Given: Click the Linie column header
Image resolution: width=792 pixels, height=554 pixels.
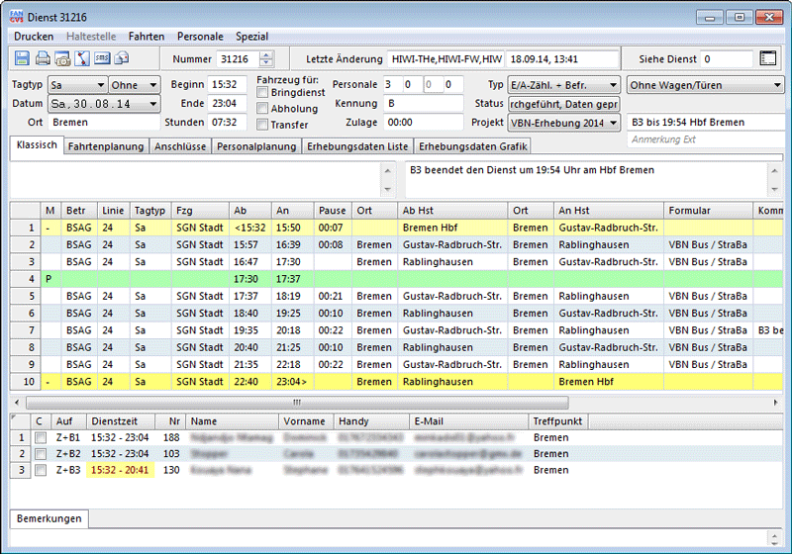Looking at the screenshot, I should point(113,211).
